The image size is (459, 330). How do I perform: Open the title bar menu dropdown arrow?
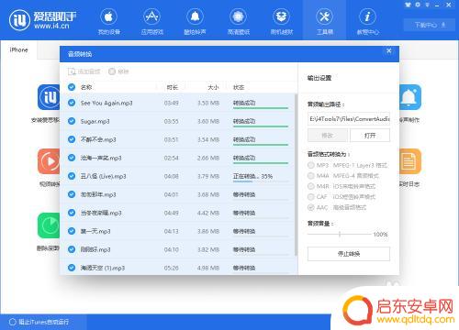(x=428, y=5)
